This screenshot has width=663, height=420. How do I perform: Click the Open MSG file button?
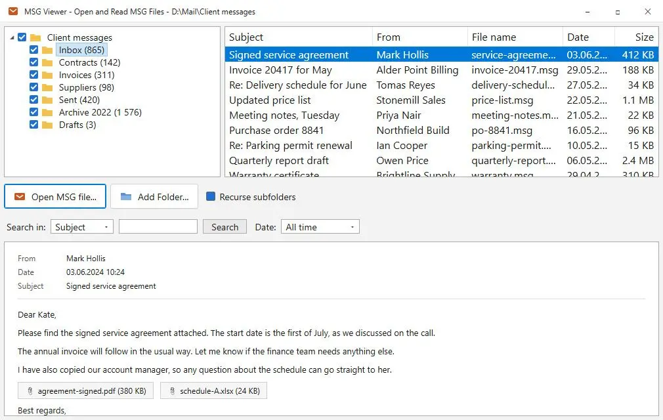pyautogui.click(x=55, y=196)
